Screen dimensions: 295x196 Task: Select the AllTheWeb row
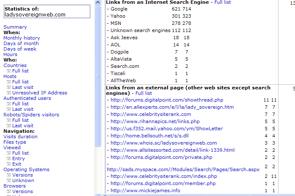[x=148, y=81]
